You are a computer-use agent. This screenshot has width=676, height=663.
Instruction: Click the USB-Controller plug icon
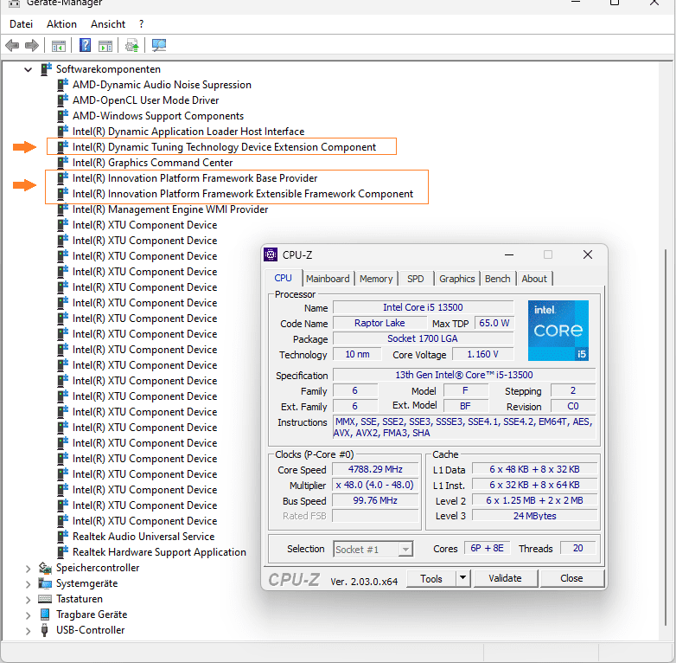[x=44, y=630]
